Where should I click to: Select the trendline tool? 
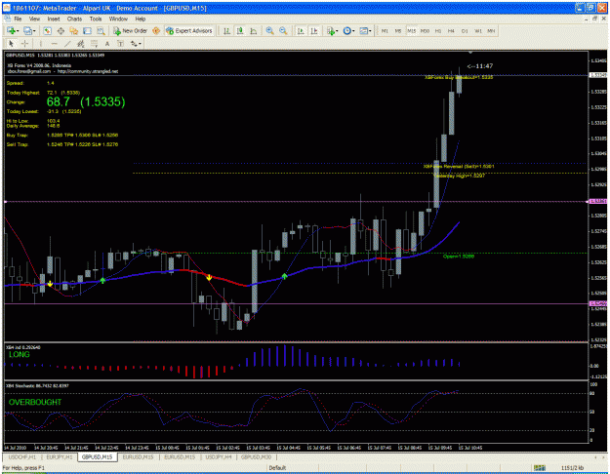[x=67, y=44]
